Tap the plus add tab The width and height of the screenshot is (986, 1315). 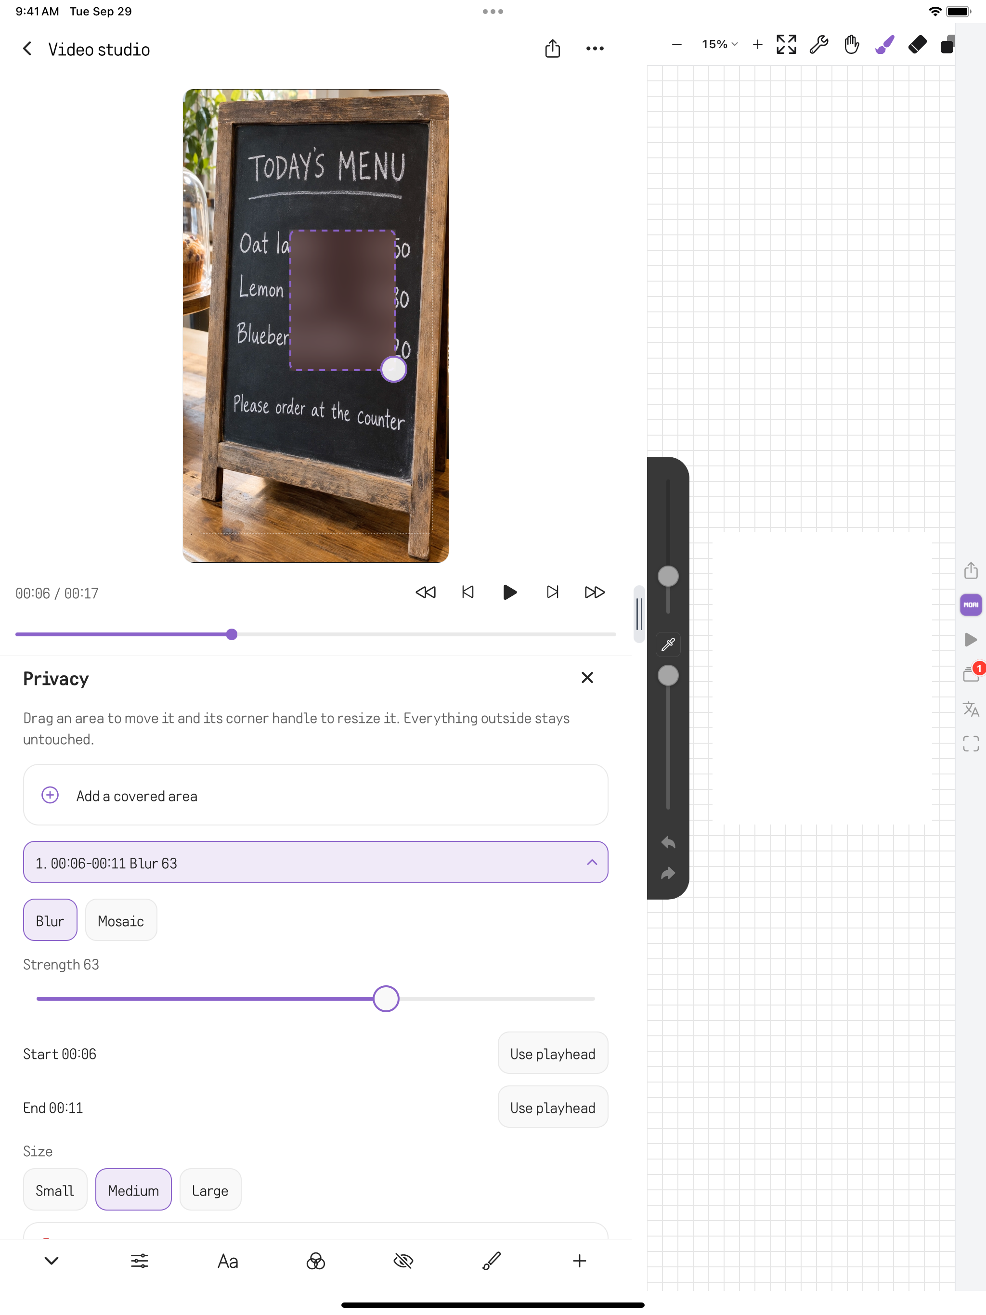coord(580,1261)
